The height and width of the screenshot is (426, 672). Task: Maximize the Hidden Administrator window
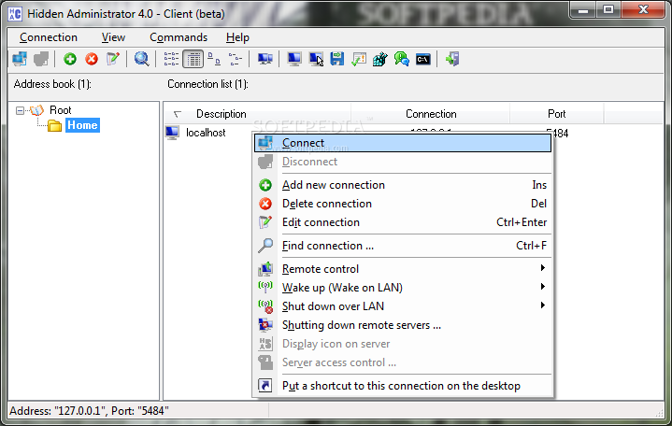(608, 10)
